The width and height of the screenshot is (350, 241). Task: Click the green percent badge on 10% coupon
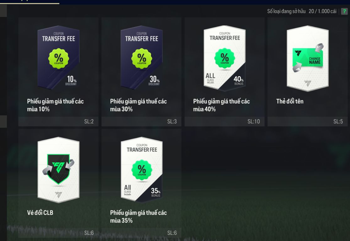(x=58, y=58)
